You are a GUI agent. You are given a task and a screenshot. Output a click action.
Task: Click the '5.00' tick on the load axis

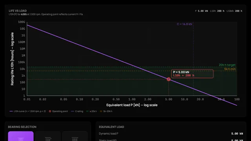tap(169, 99)
